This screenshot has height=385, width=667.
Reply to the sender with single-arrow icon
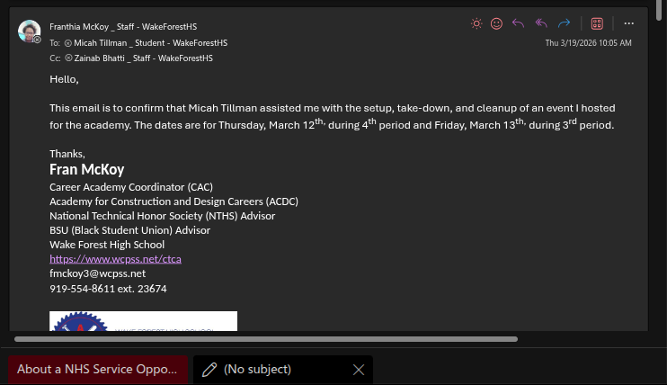coord(518,23)
